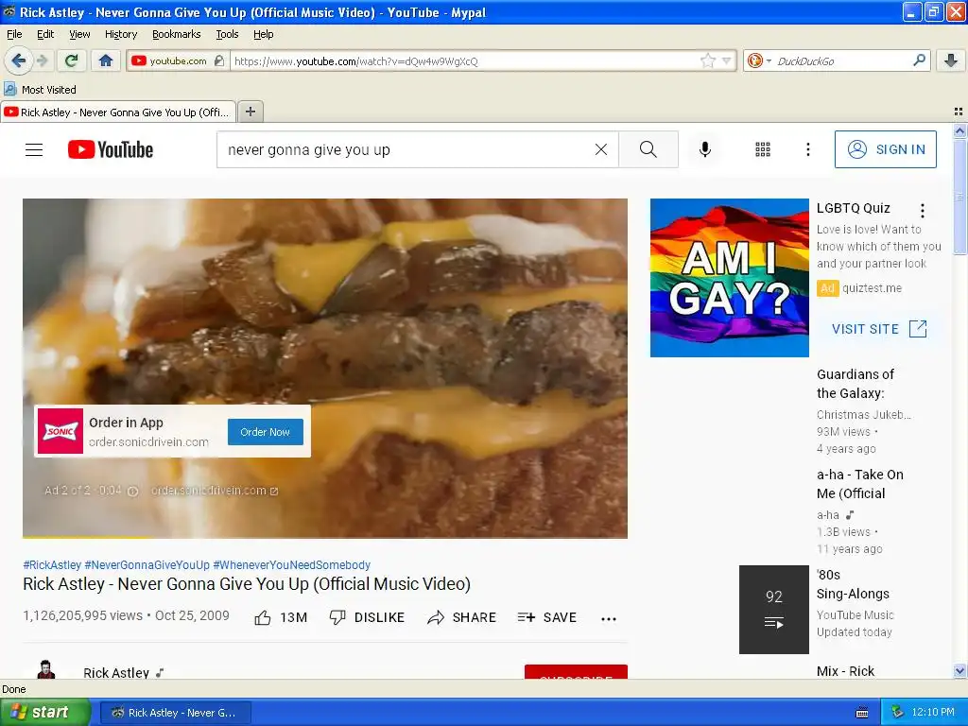Open the Help menu
This screenshot has height=726, width=968.
(263, 34)
